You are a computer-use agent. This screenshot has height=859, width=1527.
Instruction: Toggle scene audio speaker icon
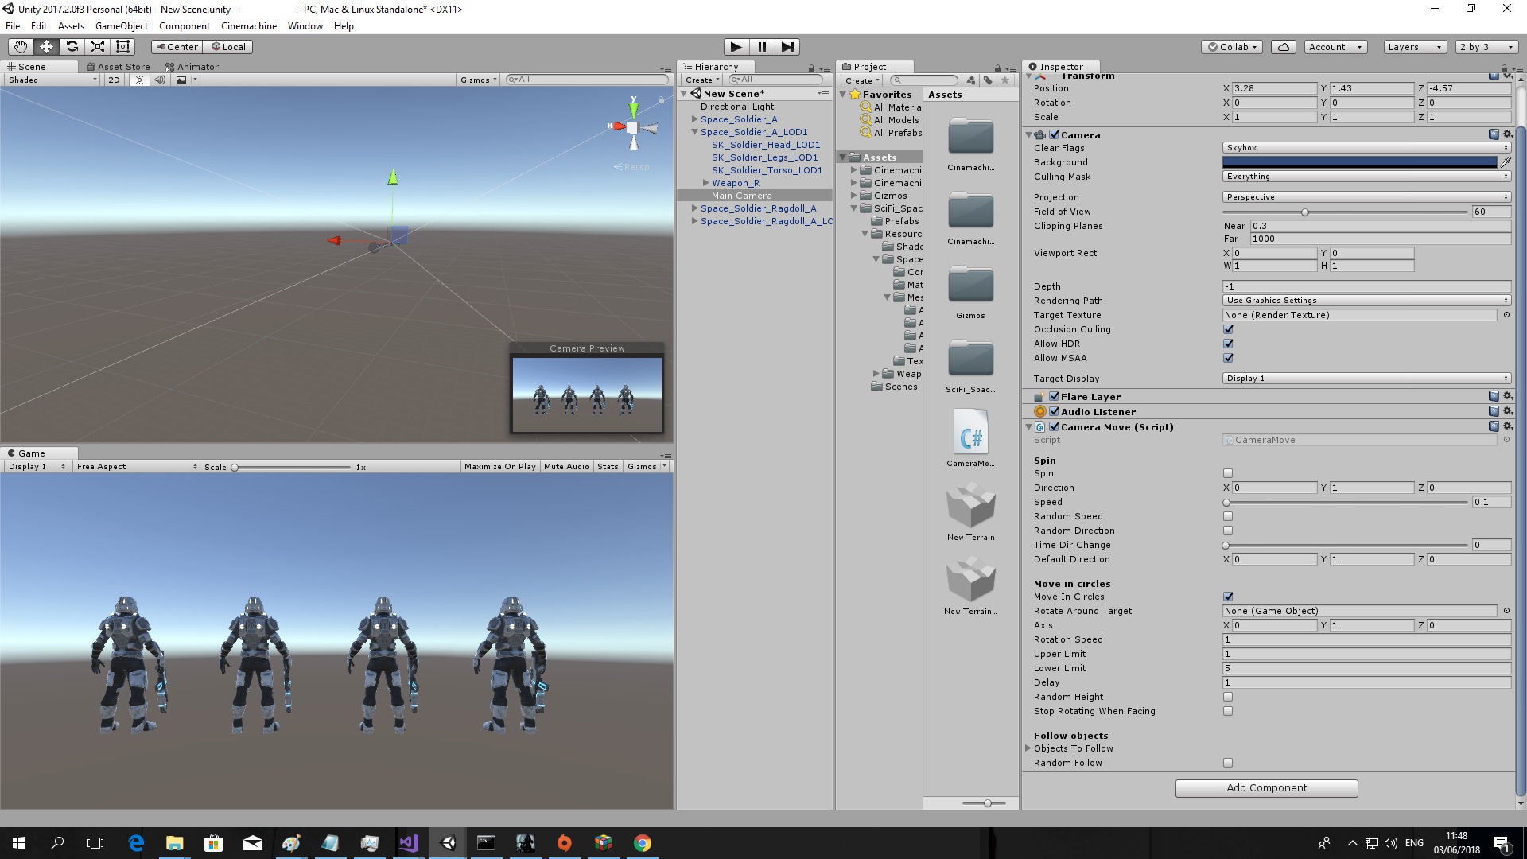160,80
